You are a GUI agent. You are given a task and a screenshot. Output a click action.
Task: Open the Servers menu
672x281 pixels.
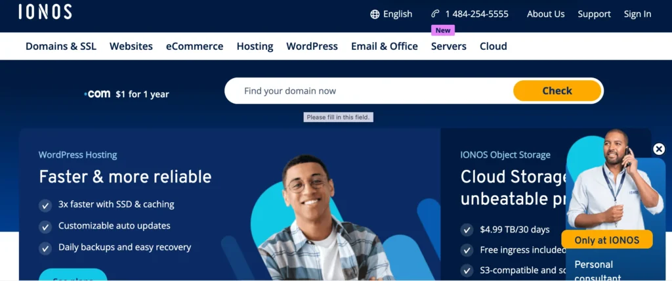449,47
